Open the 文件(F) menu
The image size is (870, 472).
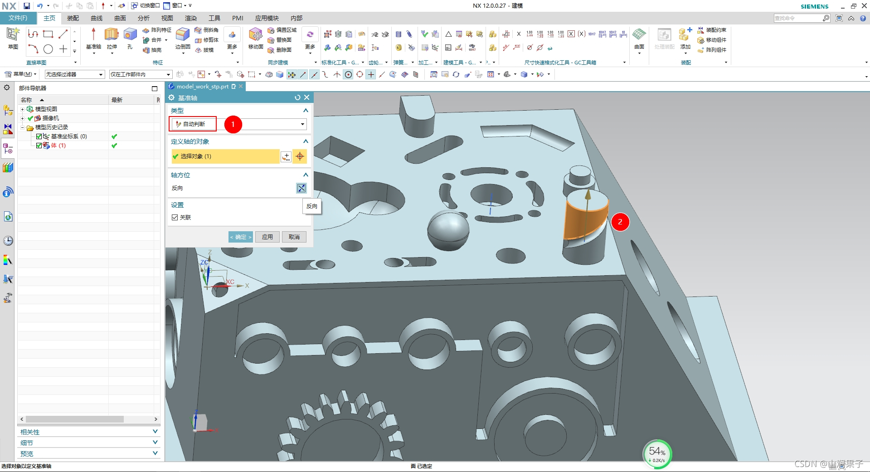[x=18, y=18]
